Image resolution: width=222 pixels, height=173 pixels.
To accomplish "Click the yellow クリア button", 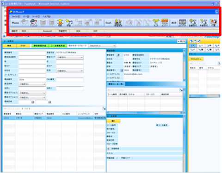I will 23,46.
